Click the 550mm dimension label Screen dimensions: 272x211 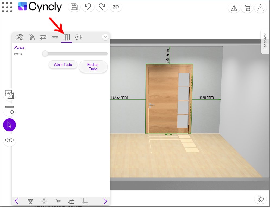pyautogui.click(x=167, y=55)
